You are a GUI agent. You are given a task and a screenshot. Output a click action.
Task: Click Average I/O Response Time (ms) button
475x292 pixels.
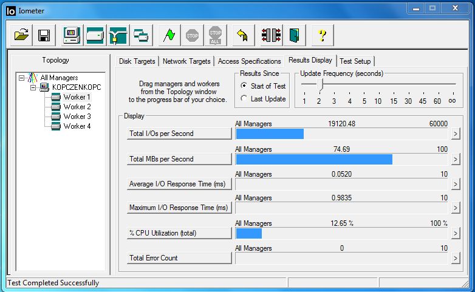point(179,184)
